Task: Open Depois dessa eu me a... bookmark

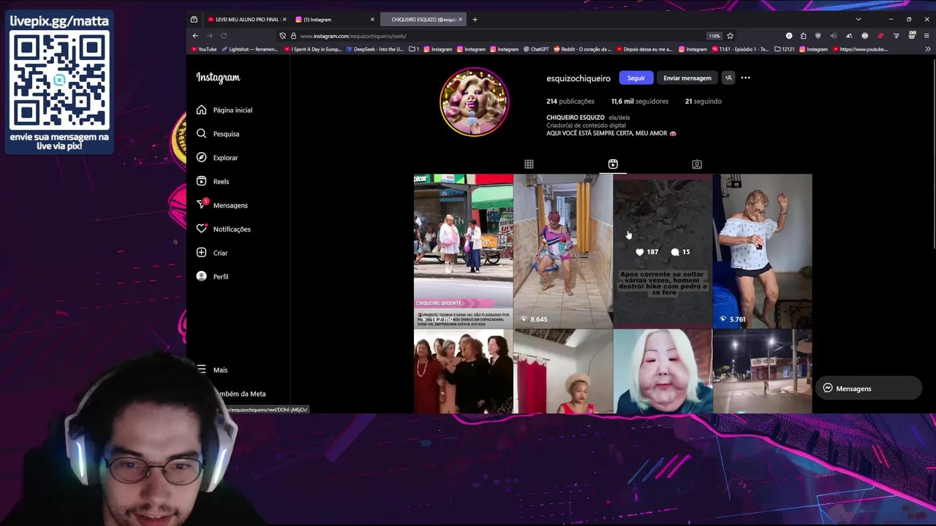Action: click(644, 50)
